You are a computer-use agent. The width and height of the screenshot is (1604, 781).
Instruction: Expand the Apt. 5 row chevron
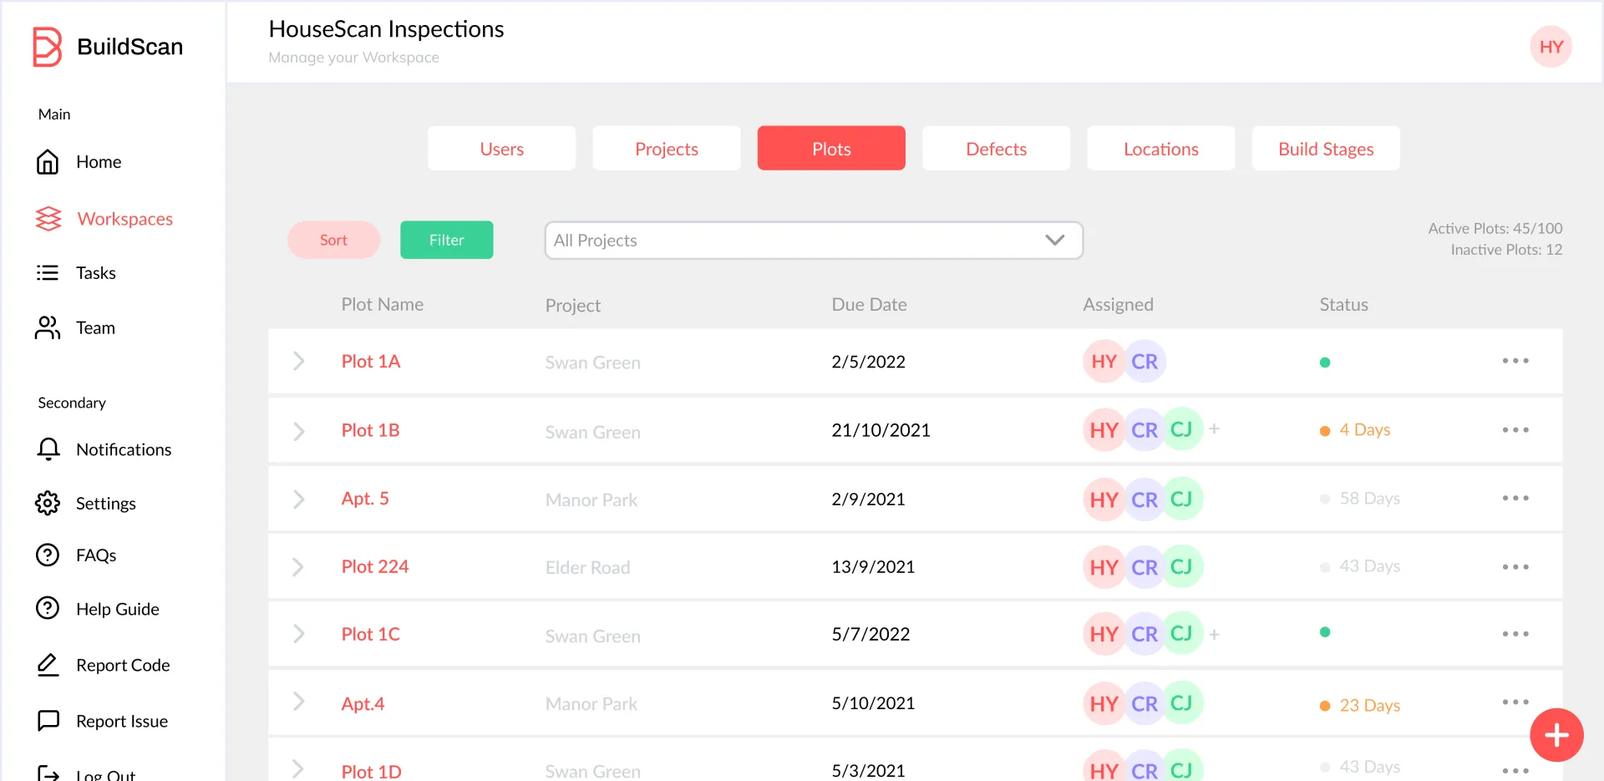coord(298,500)
